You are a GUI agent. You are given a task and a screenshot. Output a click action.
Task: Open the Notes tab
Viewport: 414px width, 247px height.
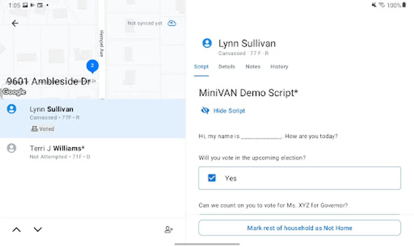coord(253,67)
